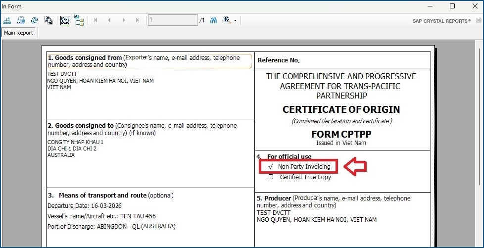Click the Print Report icon

pos(21,20)
